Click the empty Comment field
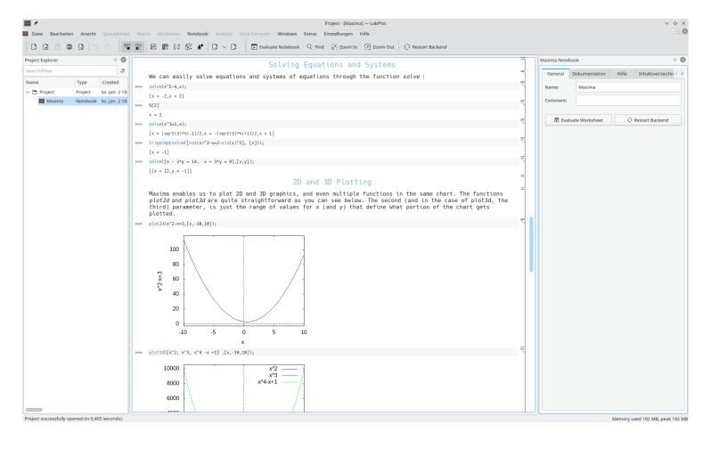Viewport: 711px width, 449px height. click(628, 101)
